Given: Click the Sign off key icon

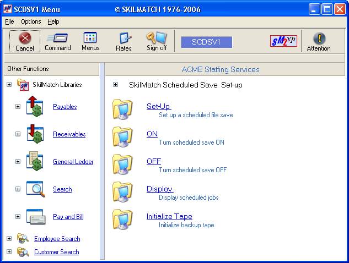Looking at the screenshot, I should point(157,37).
